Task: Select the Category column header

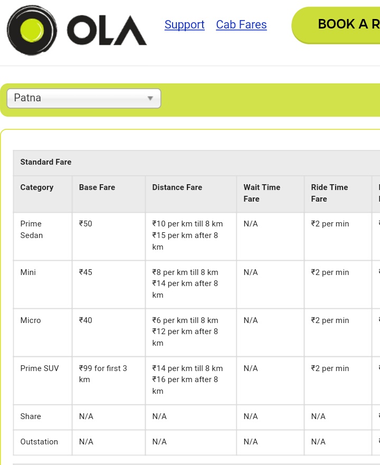Action: point(37,187)
